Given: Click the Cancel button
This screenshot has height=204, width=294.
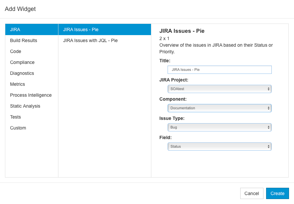Looking at the screenshot, I should 252,193.
